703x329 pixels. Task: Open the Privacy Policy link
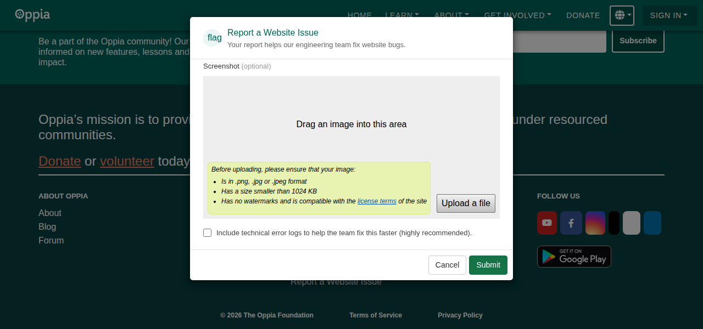[x=460, y=315]
